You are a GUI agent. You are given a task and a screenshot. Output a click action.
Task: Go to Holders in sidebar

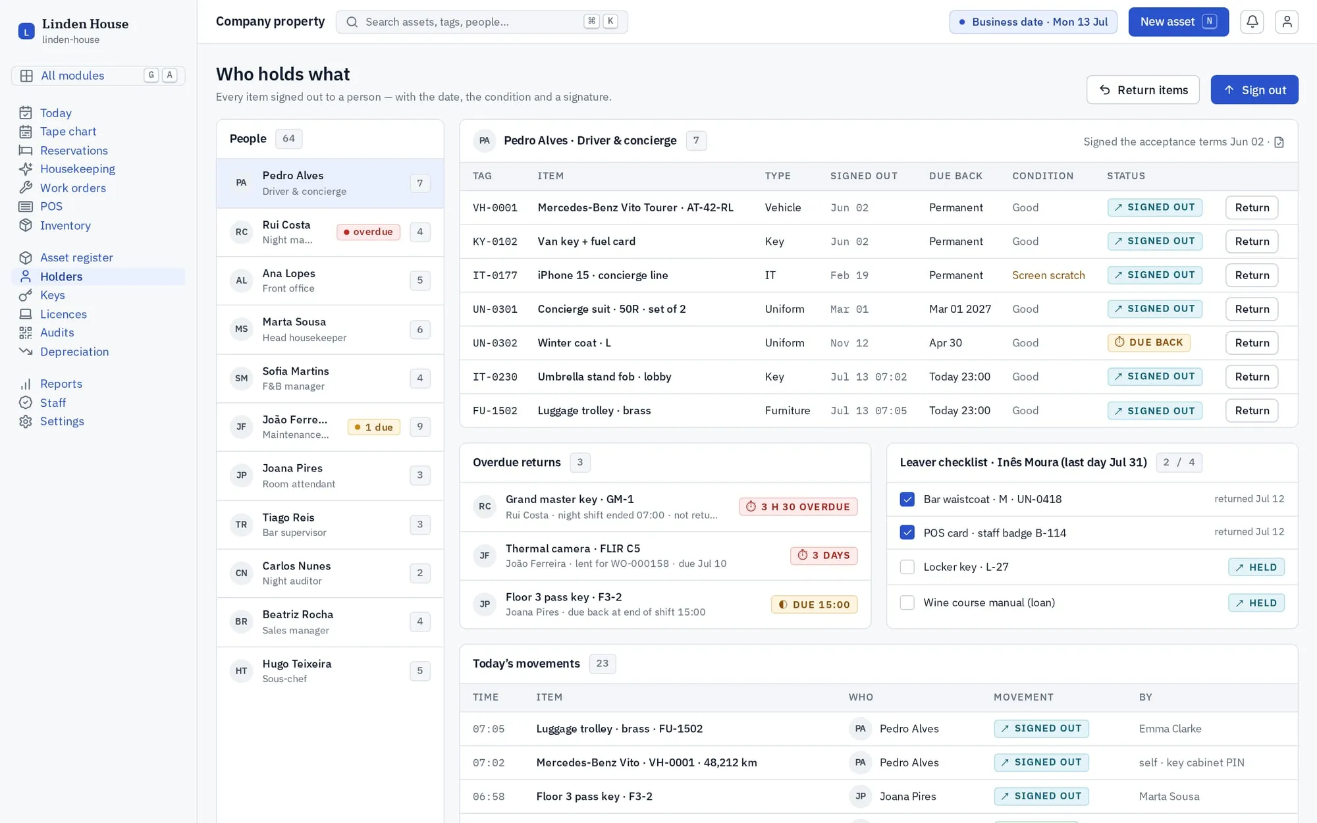[x=98, y=277]
